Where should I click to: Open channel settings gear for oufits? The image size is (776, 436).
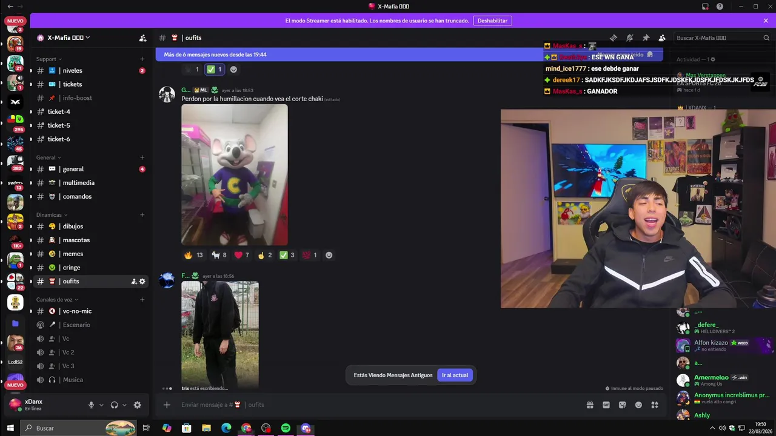(x=142, y=282)
